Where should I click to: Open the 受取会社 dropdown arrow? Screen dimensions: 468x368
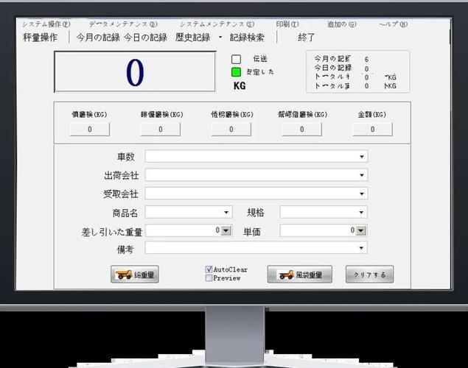(x=361, y=194)
